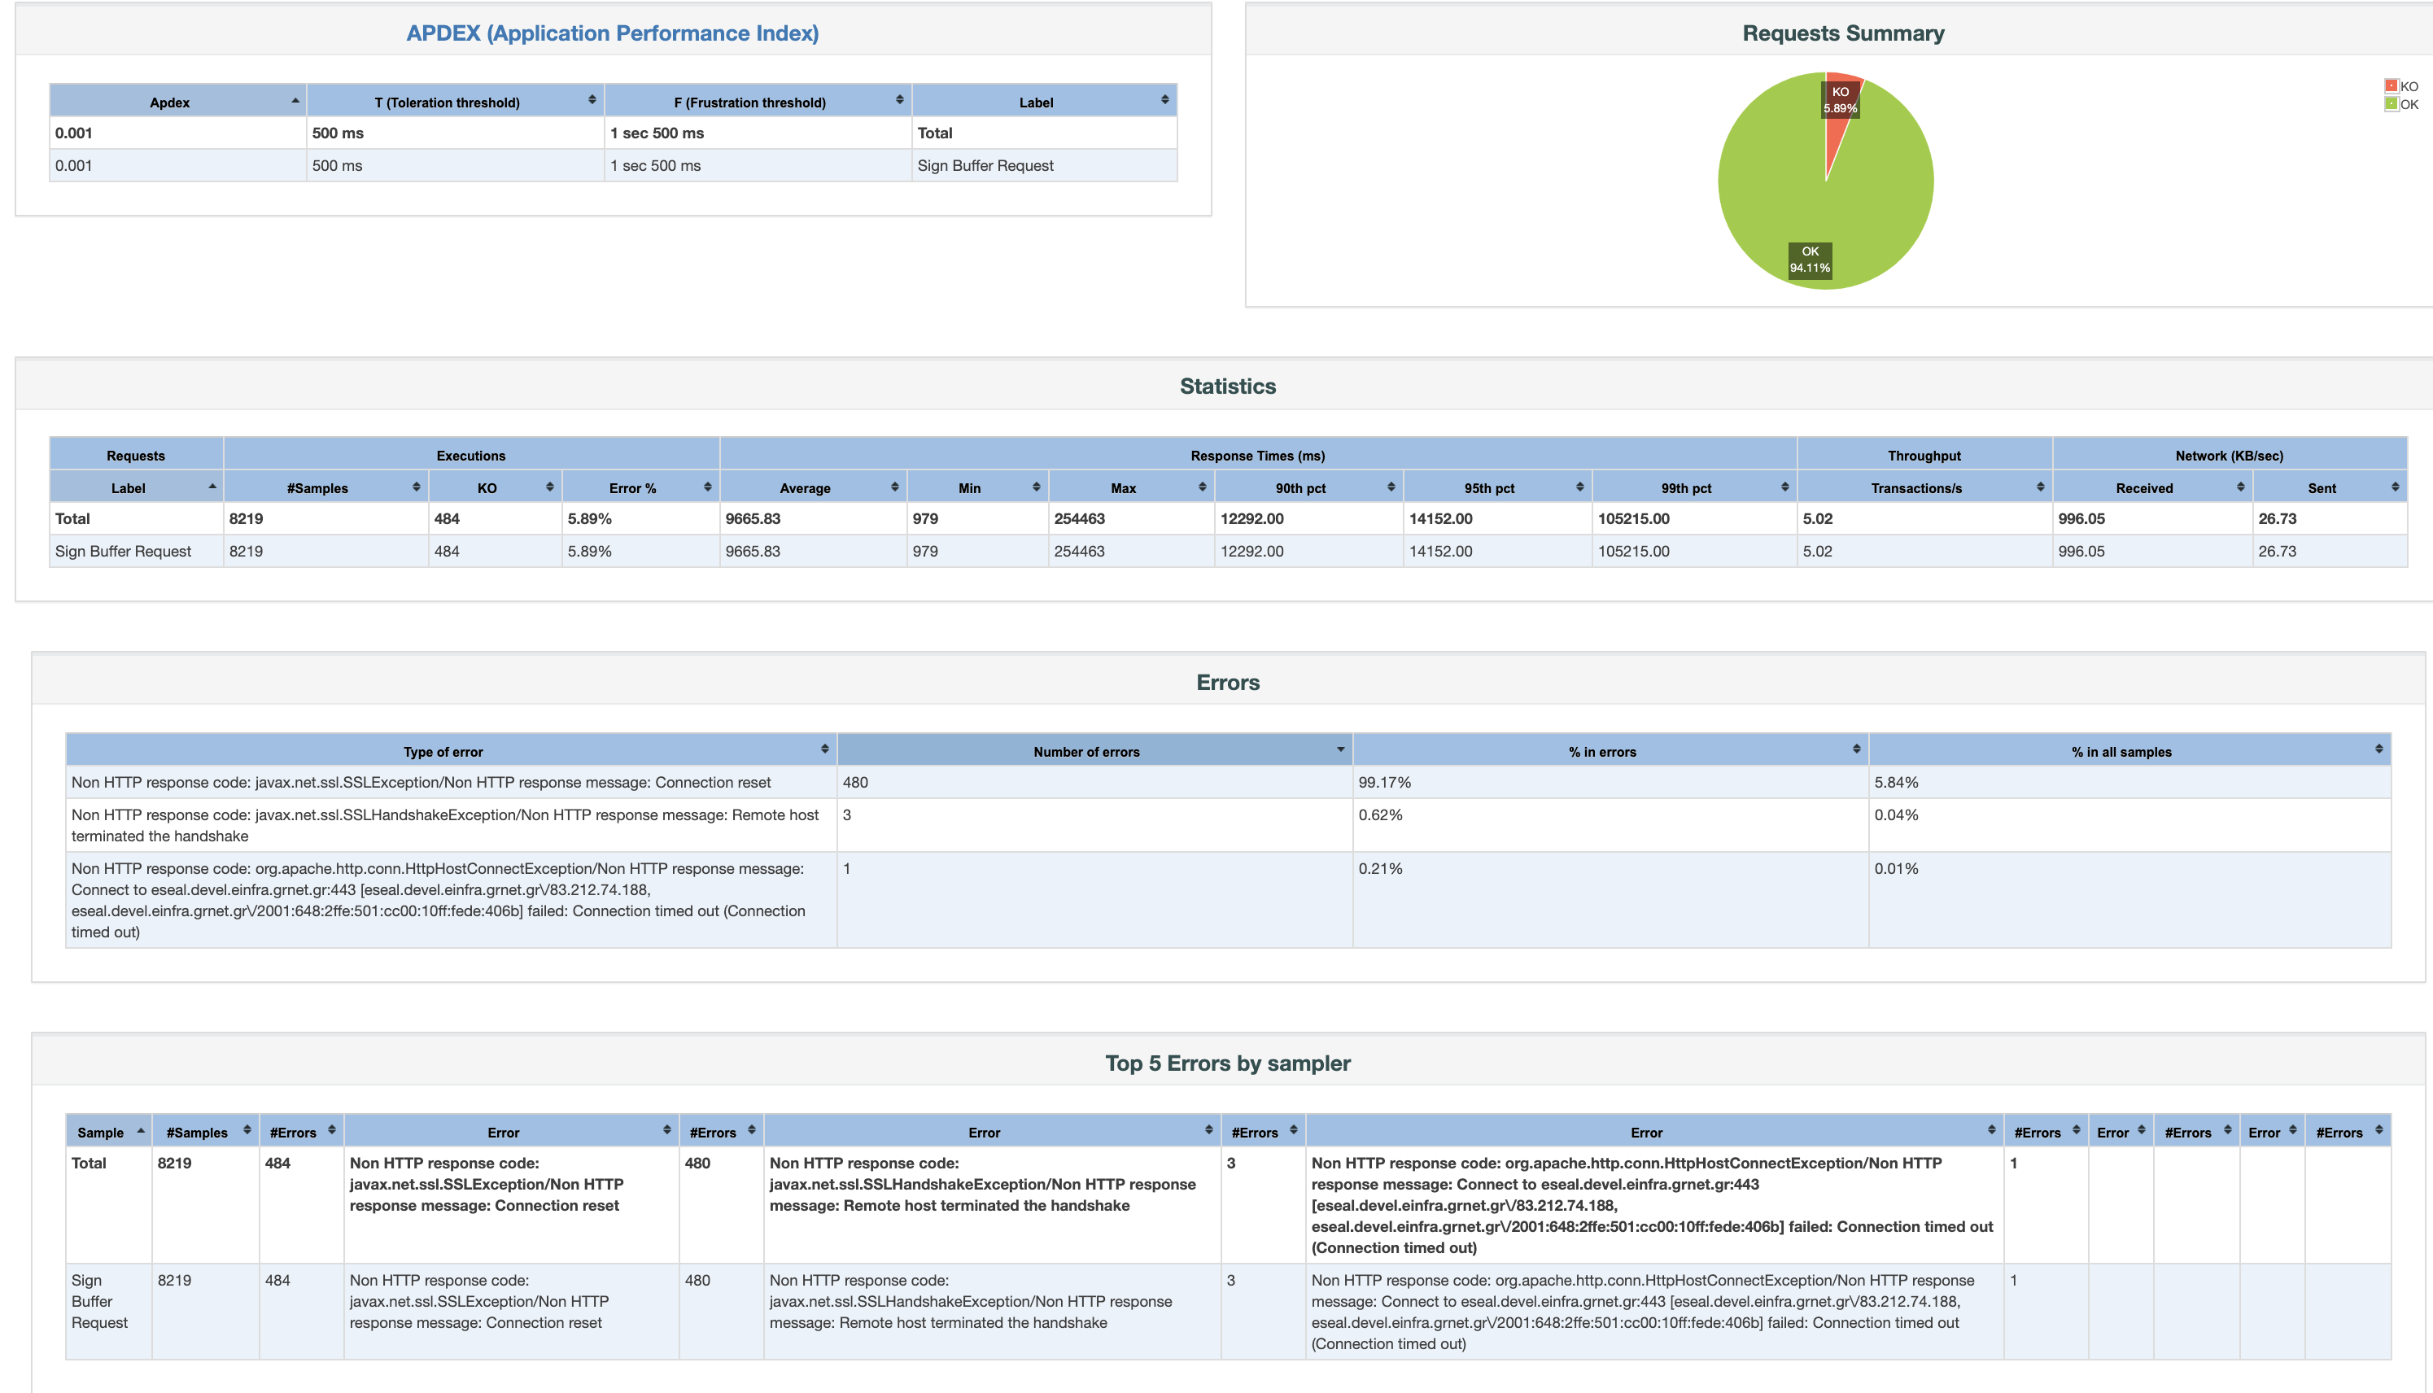Select the SSLHandshakeException error row in Errors table
This screenshot has height=1393, width=2433.
click(1228, 825)
